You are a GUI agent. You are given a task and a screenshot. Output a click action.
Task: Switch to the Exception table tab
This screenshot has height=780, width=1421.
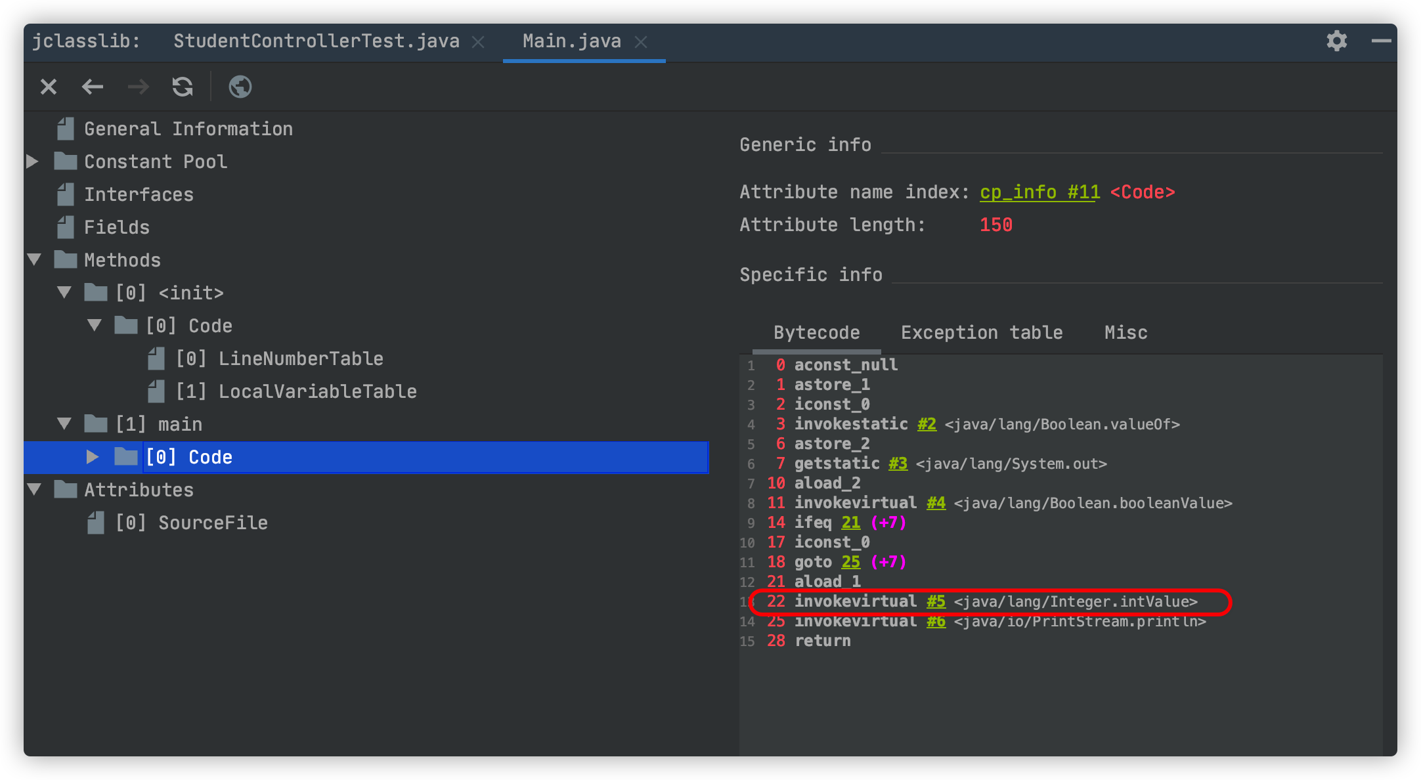click(982, 333)
